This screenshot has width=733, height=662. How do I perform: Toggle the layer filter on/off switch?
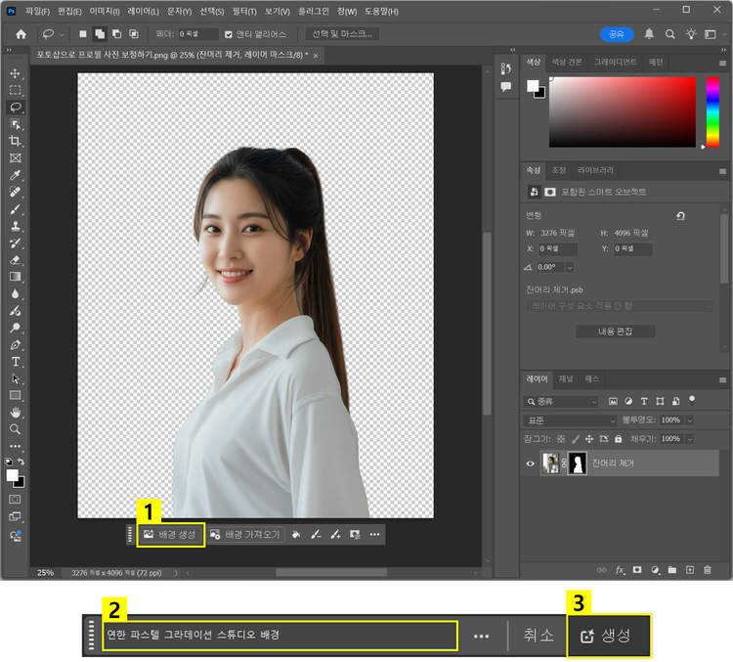692,399
